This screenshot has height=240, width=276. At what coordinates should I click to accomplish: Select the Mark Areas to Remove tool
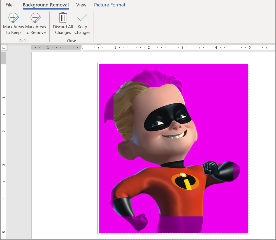(36, 24)
